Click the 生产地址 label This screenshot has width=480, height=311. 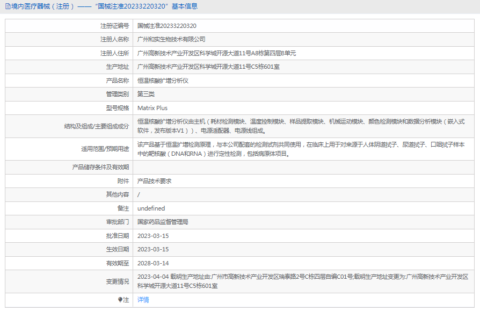tap(118, 67)
